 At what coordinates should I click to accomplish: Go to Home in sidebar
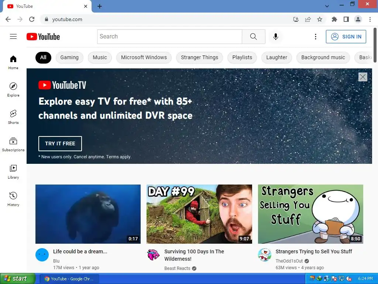click(x=13, y=62)
